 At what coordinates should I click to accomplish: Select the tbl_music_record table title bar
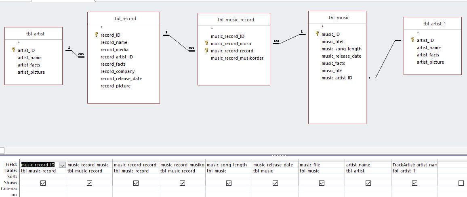[234, 20]
